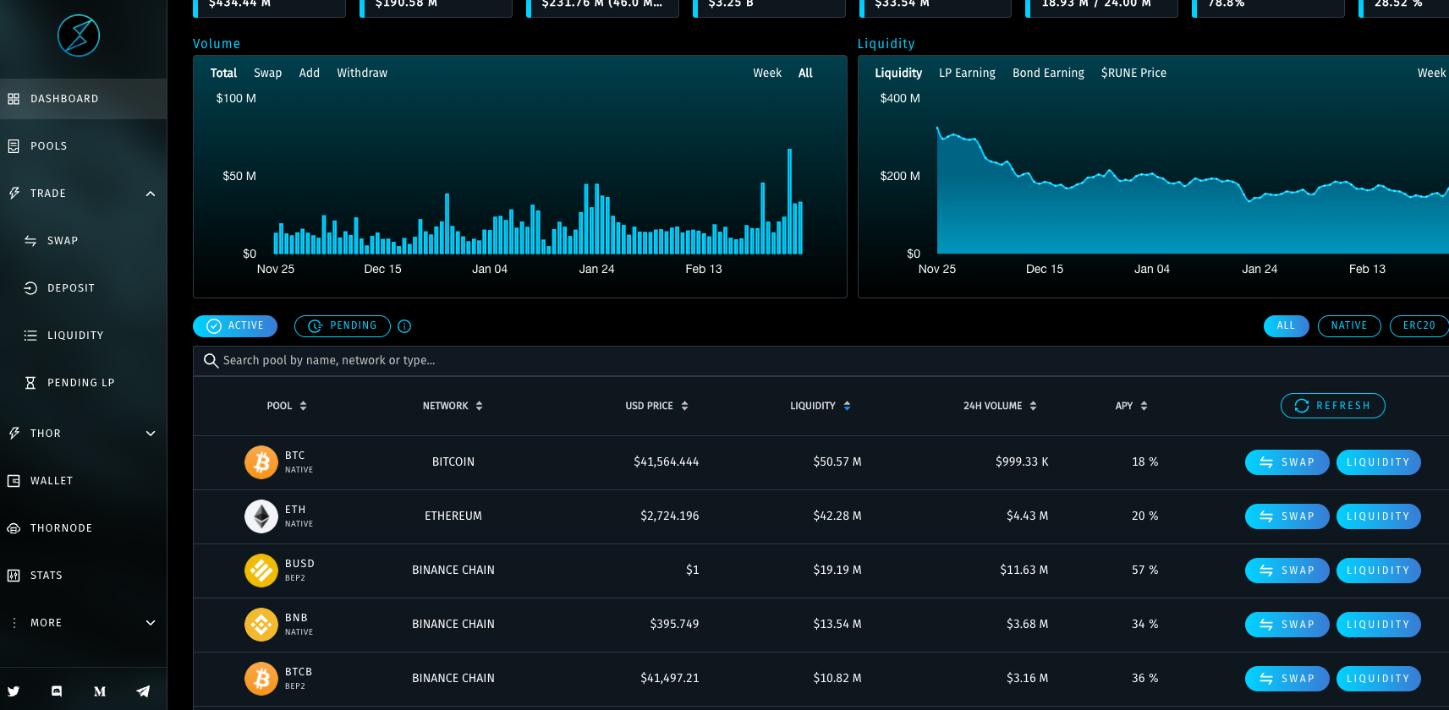The height and width of the screenshot is (710, 1449).
Task: Open the Discord social icon
Action: point(57,691)
